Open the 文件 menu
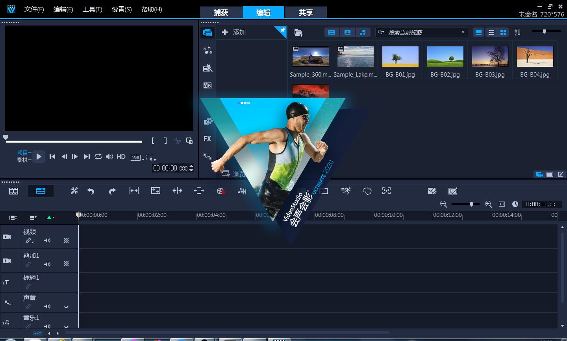The image size is (567, 341). 34,9
